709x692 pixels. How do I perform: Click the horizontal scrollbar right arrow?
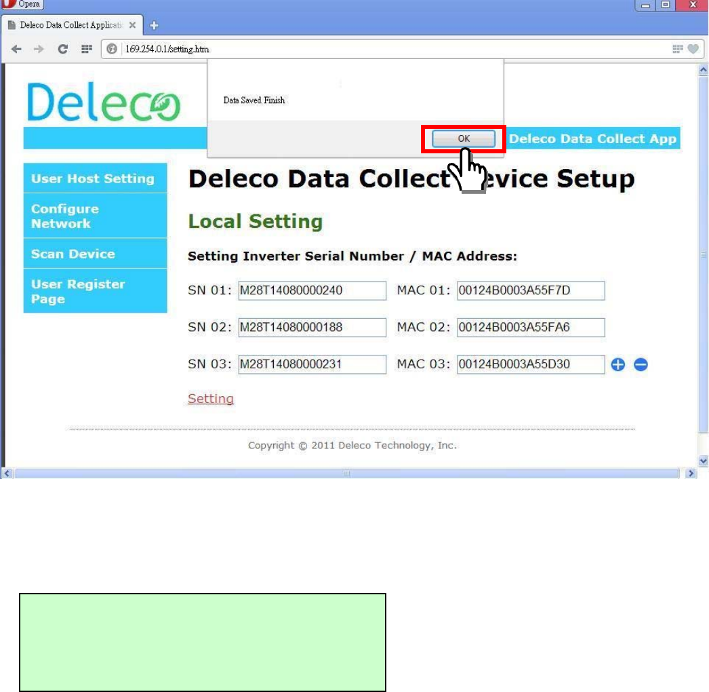690,474
